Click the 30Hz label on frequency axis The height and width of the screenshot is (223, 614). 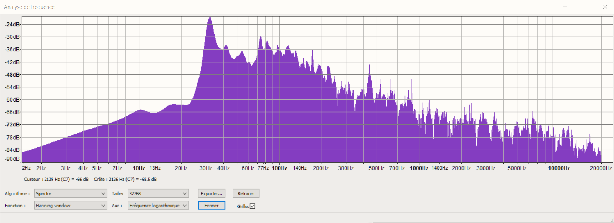pyautogui.click(x=206, y=168)
